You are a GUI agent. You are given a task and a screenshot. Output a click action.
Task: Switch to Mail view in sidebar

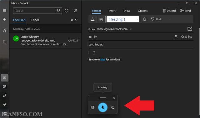tap(5, 78)
